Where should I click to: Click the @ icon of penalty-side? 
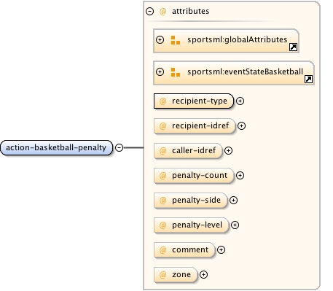click(163, 201)
